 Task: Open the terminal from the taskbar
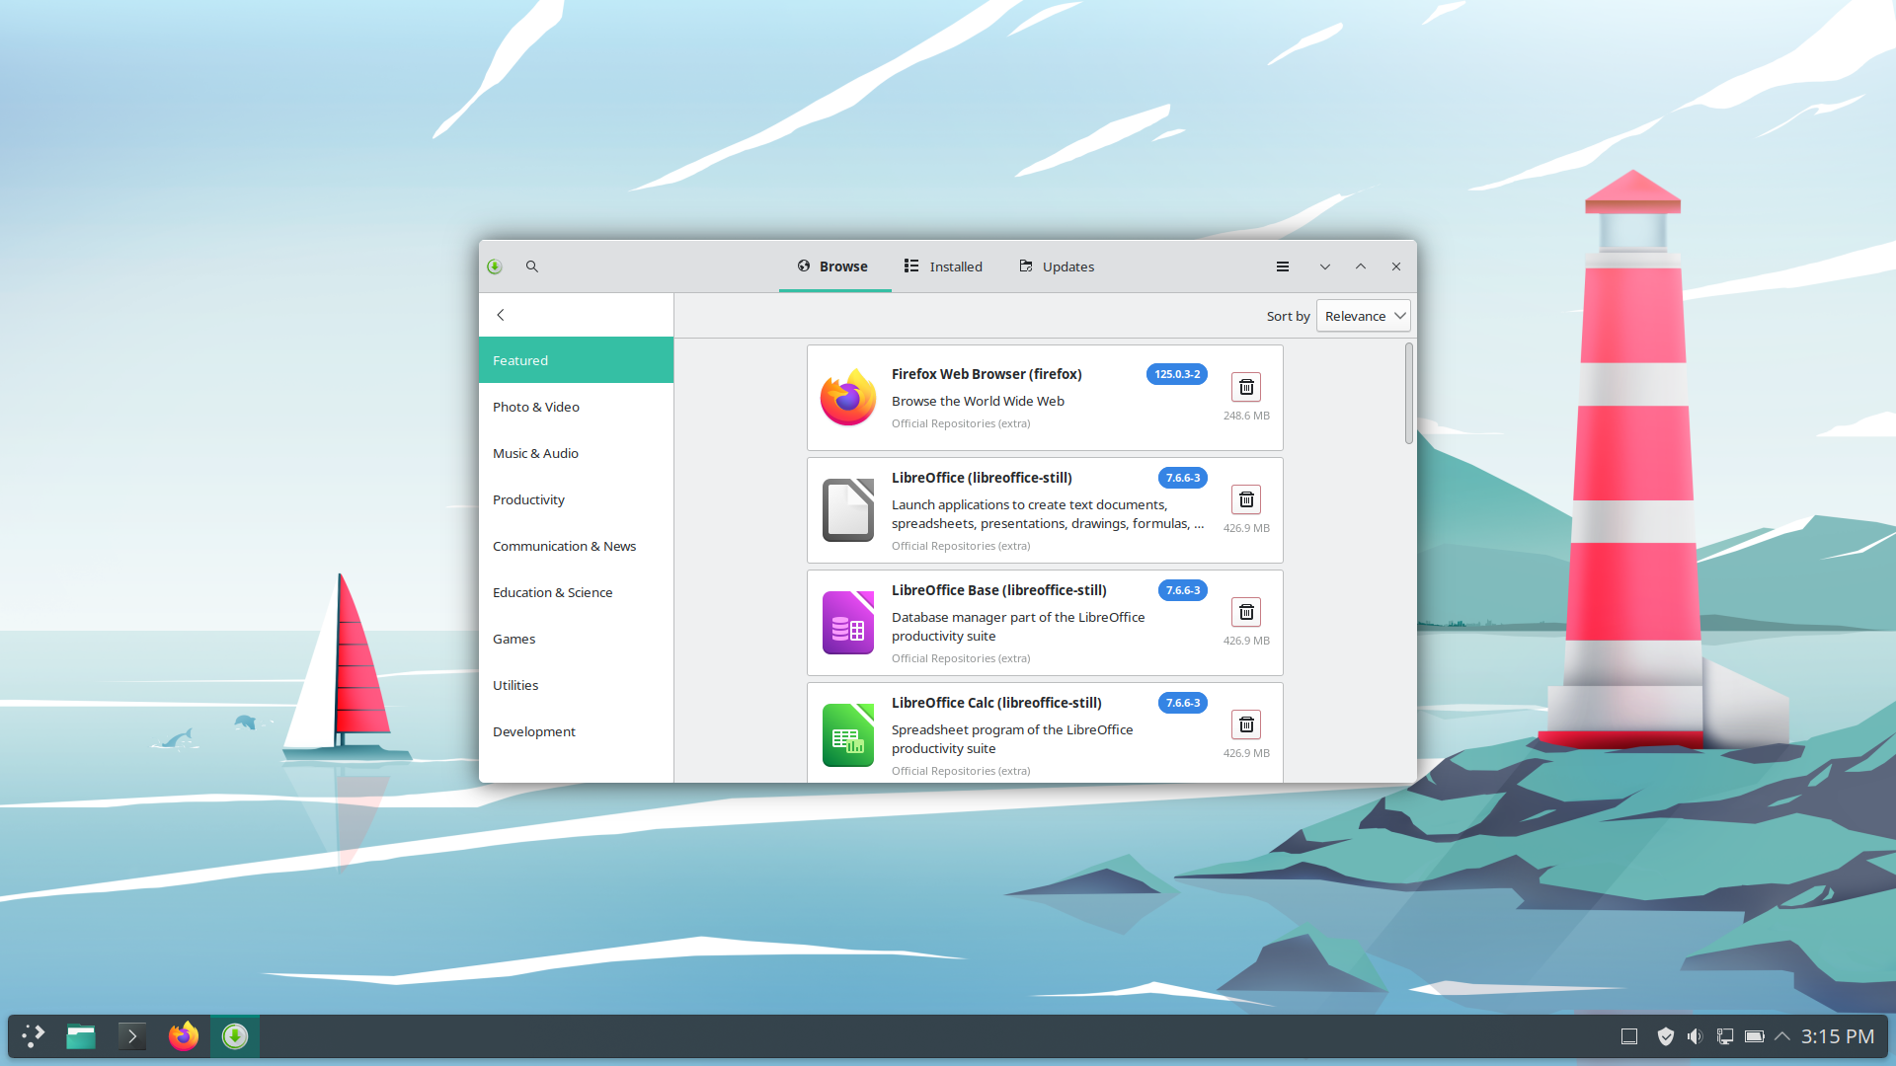coord(132,1036)
